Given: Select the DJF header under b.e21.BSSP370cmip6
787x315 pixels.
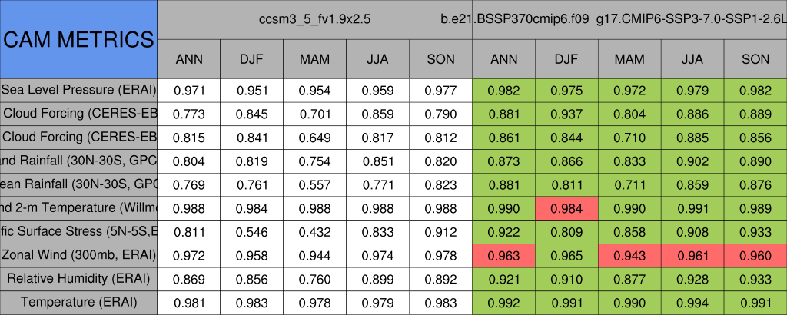Looking at the screenshot, I should coord(566,59).
